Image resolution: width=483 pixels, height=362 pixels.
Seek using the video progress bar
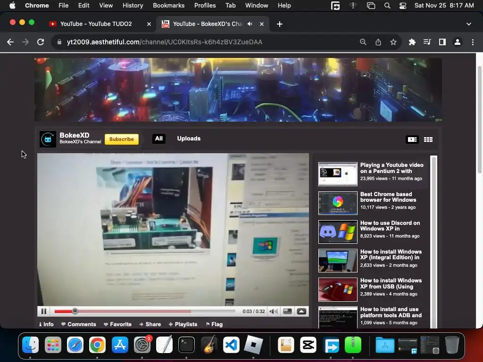tap(145, 311)
